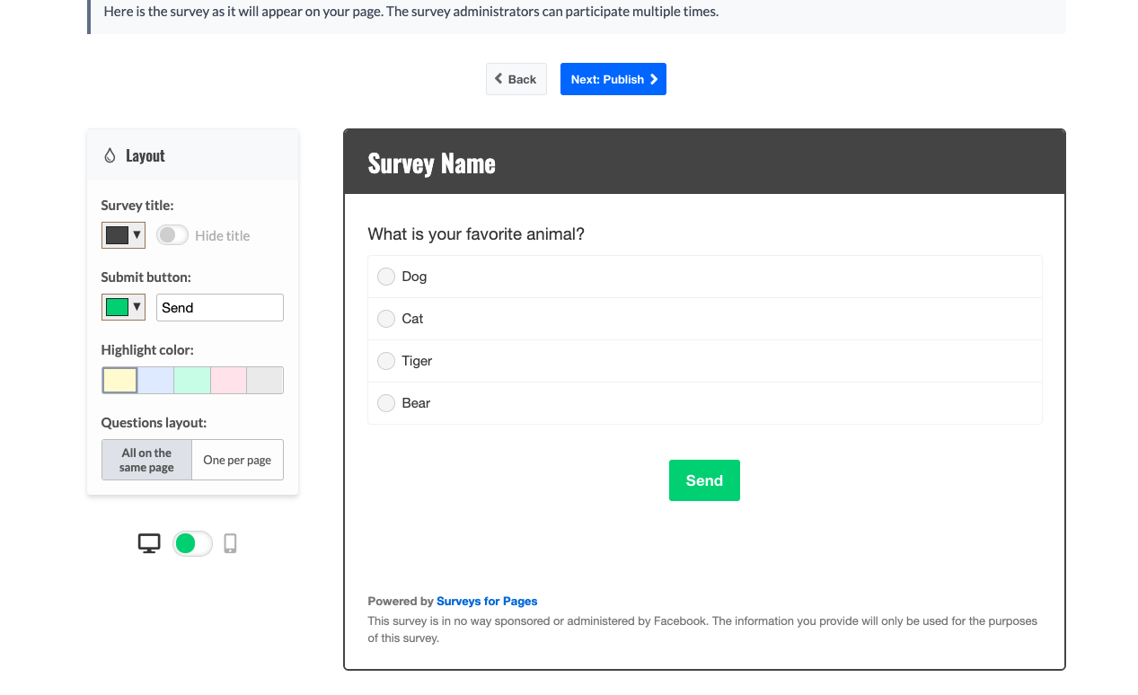Screen dimensions: 1138x695
Task: Switch to One per page layout
Action: pyautogui.click(x=237, y=460)
